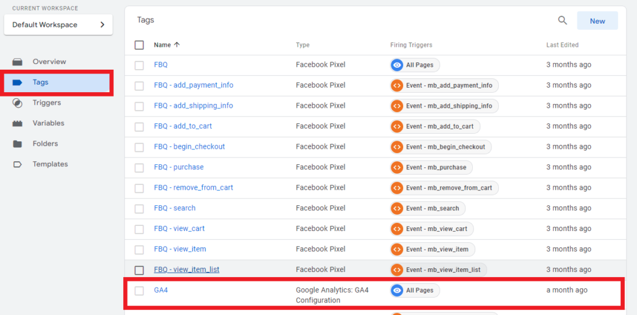The width and height of the screenshot is (637, 315).
Task: Select the FBQ - add_to_cart checkbox
Action: tap(139, 126)
